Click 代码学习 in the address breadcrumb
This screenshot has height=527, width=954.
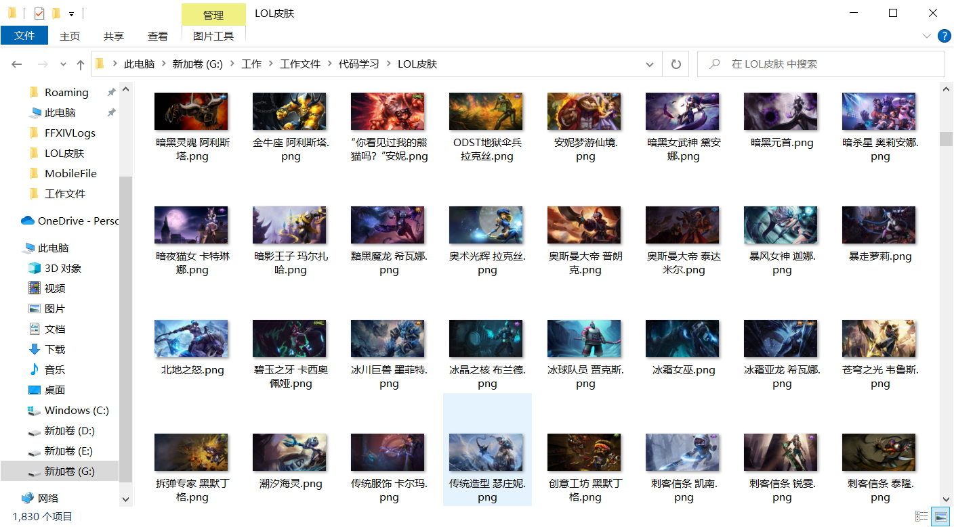359,64
